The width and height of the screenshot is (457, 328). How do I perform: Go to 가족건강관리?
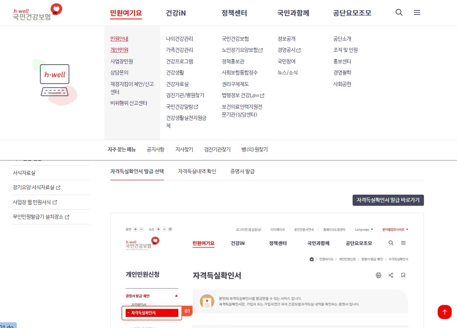click(179, 50)
